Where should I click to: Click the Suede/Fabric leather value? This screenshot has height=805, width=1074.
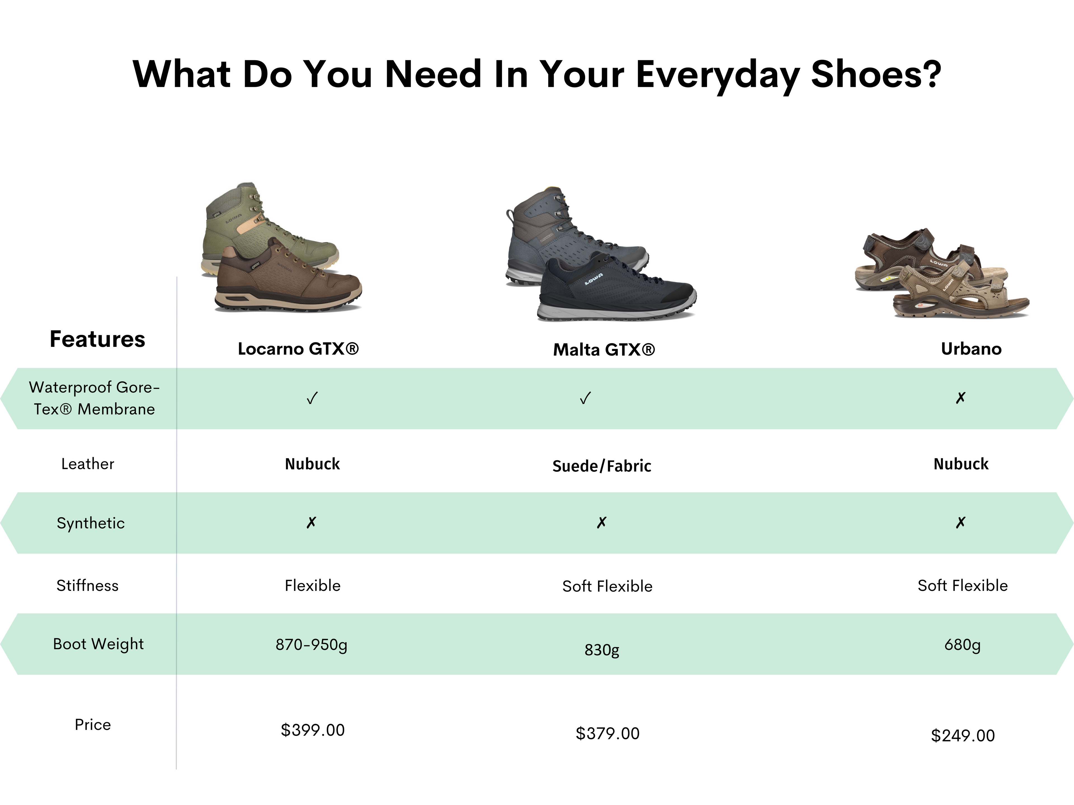pos(602,466)
